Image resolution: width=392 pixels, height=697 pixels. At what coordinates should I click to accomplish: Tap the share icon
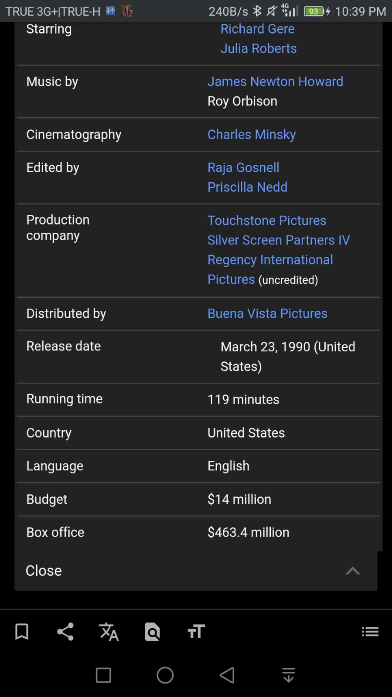pos(65,632)
